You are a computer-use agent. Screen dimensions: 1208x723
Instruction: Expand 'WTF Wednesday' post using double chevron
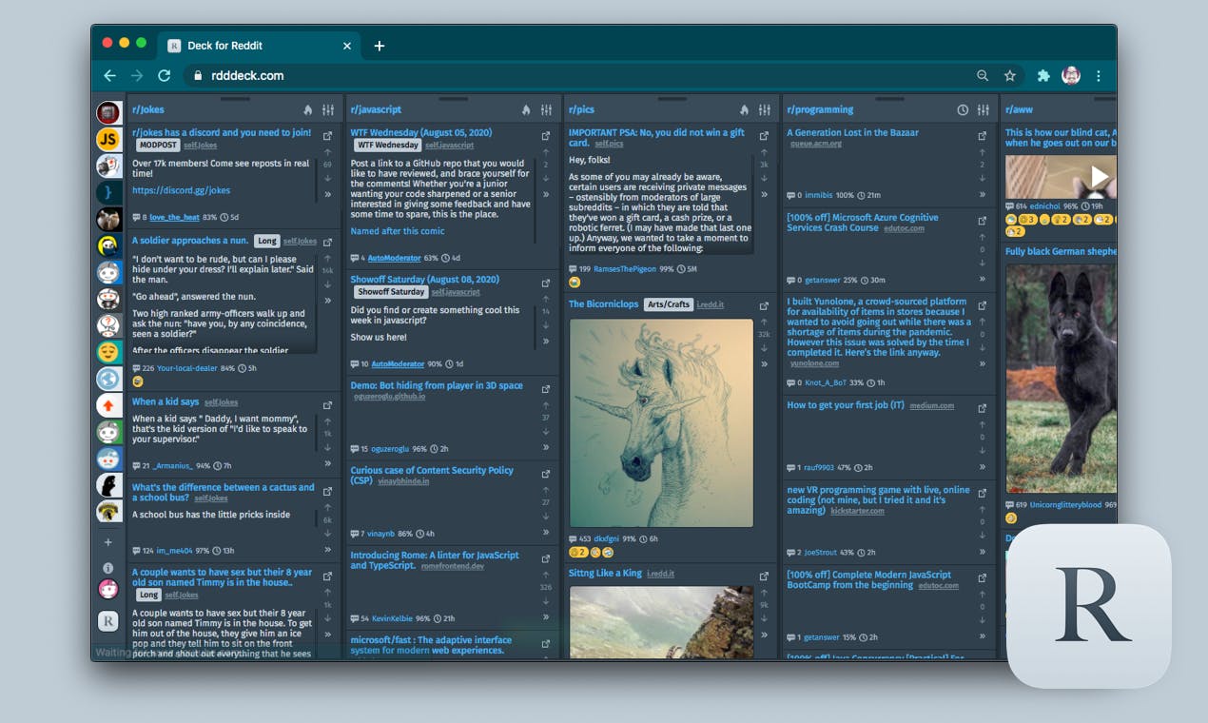point(546,194)
